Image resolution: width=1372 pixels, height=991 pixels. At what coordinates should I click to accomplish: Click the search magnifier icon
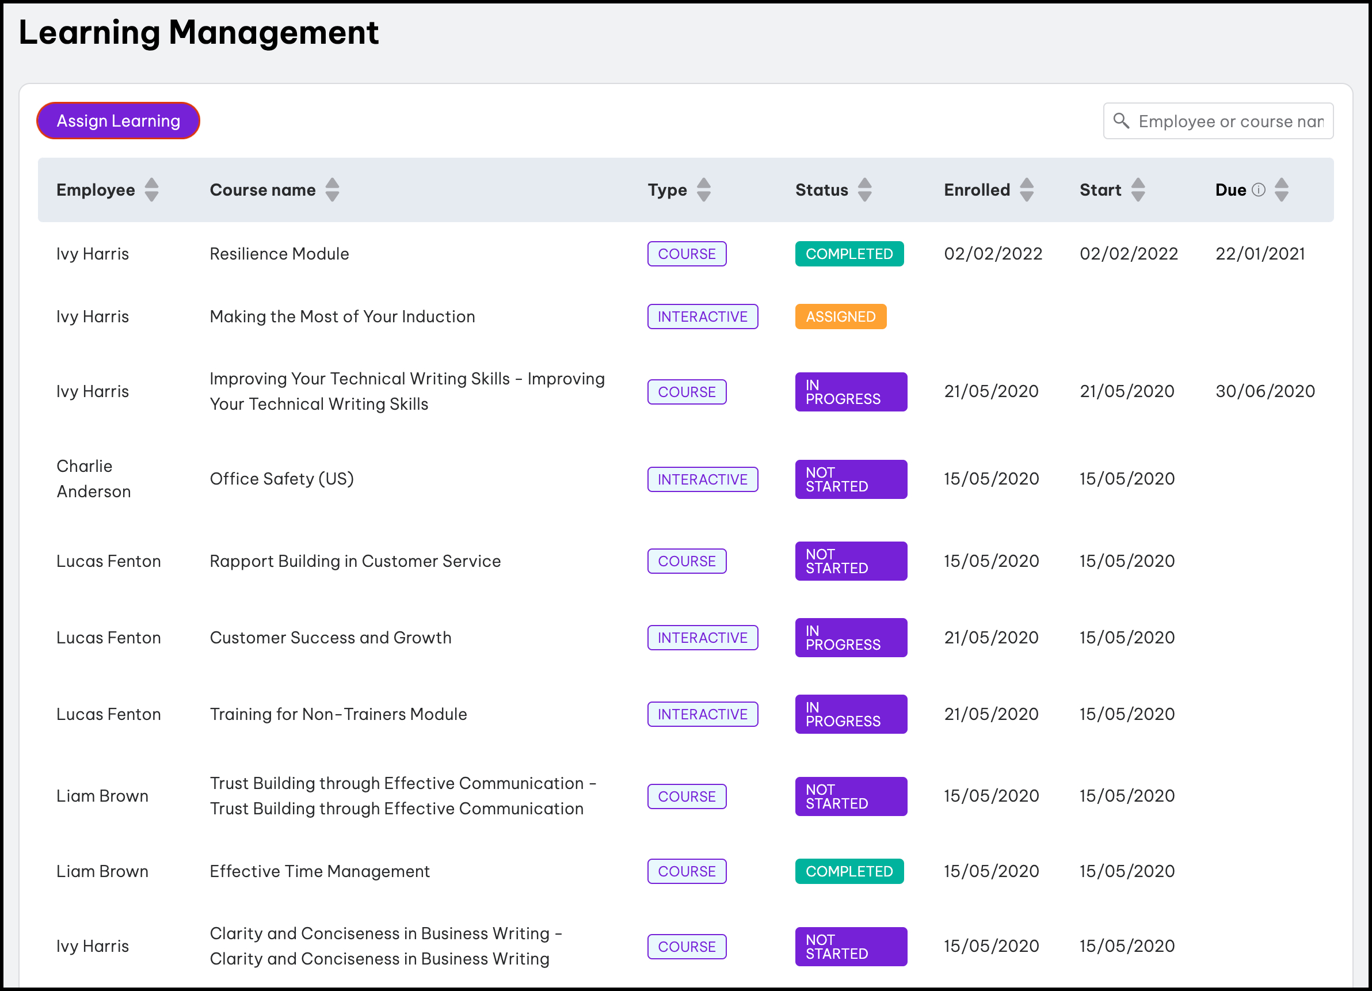pyautogui.click(x=1121, y=121)
